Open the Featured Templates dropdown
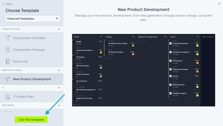Viewport: 223px width, 126px height. [33, 18]
